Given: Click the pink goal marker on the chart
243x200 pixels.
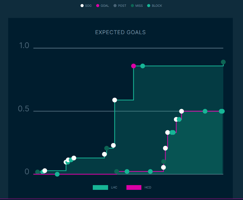Looking at the screenshot, I should (x=134, y=66).
